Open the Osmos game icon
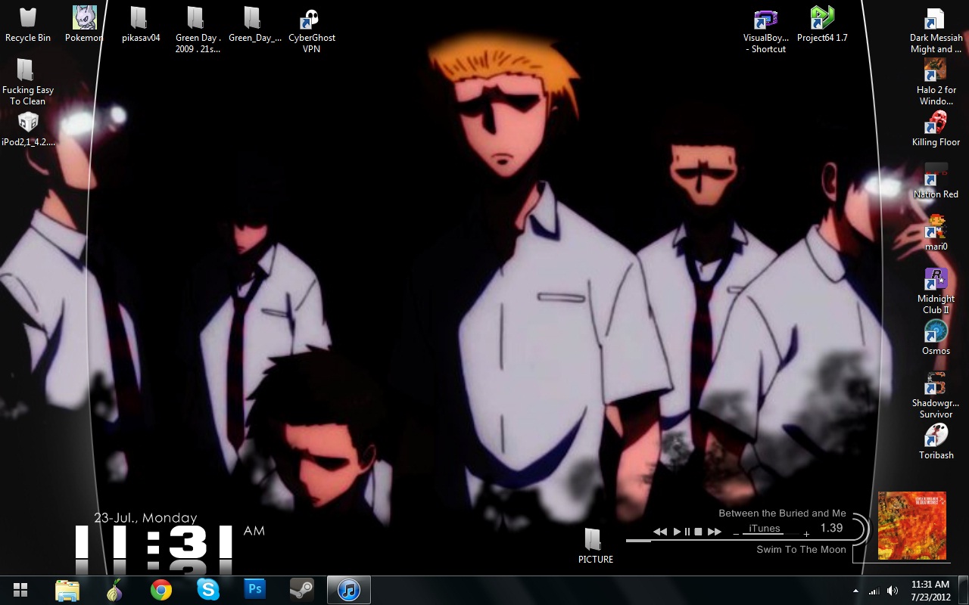 click(x=936, y=331)
